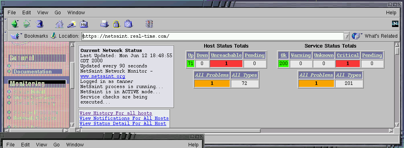Open Go menu in the lower window
404x148 pixels.
[x=57, y=145]
